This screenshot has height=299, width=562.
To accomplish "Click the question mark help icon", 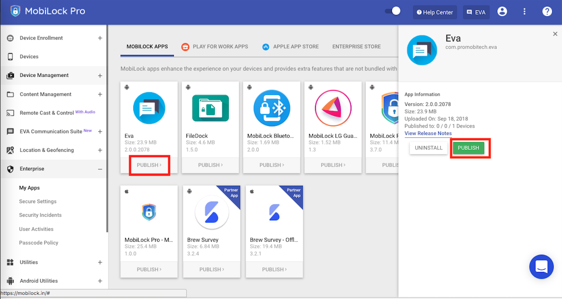I will point(547,12).
